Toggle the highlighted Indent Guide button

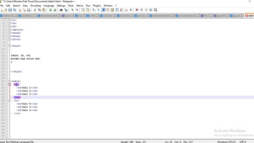(x=103, y=10)
